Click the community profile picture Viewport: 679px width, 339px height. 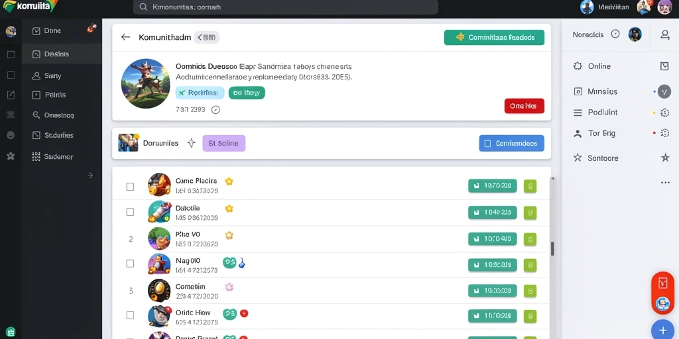pos(145,83)
